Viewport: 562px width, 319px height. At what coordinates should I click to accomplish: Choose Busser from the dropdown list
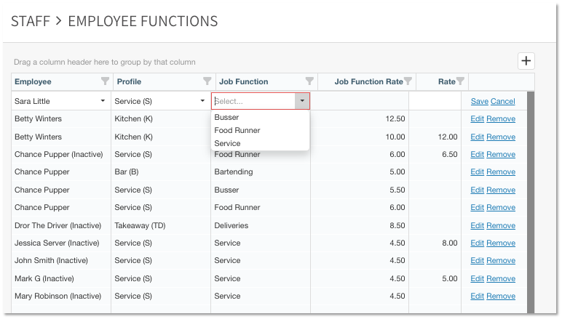pyautogui.click(x=226, y=117)
